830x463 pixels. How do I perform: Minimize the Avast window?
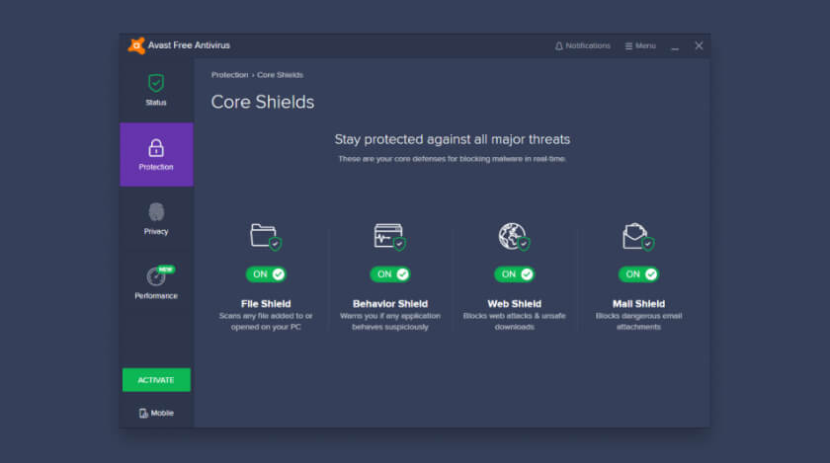[675, 46]
